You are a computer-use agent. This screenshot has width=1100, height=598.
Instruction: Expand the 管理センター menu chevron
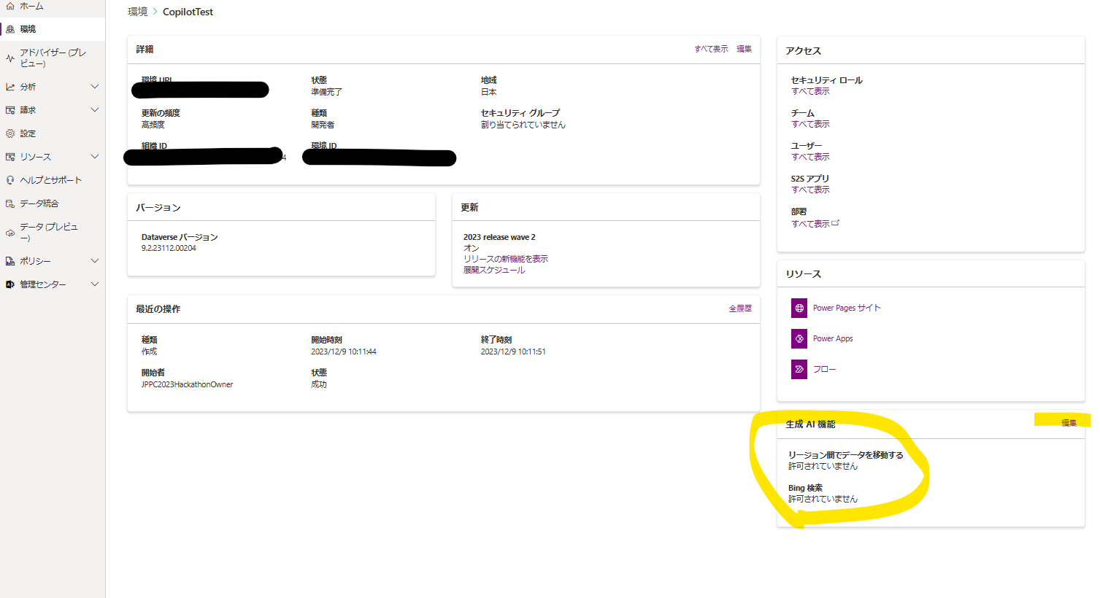(x=94, y=284)
